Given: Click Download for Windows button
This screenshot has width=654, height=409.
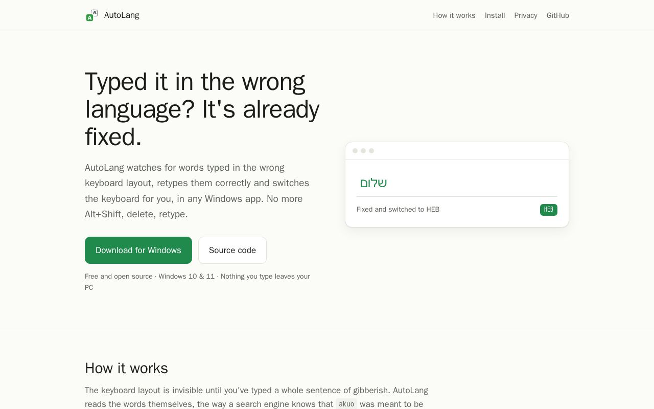Looking at the screenshot, I should (x=138, y=250).
